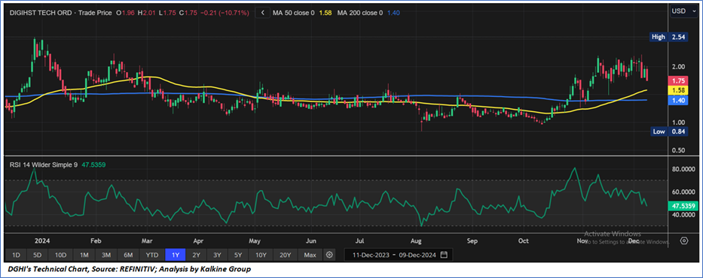Click the -0.21 (-10.71%) change value

pyautogui.click(x=224, y=13)
